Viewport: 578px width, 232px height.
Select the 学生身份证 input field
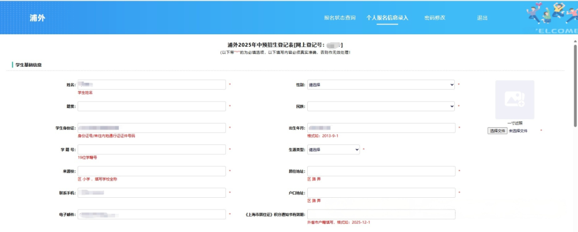pos(151,128)
